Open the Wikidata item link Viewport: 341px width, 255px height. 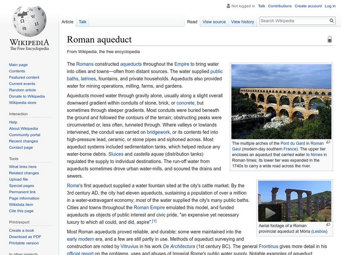tap(21, 204)
